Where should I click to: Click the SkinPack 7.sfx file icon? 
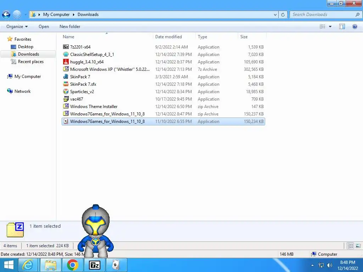tap(66, 84)
